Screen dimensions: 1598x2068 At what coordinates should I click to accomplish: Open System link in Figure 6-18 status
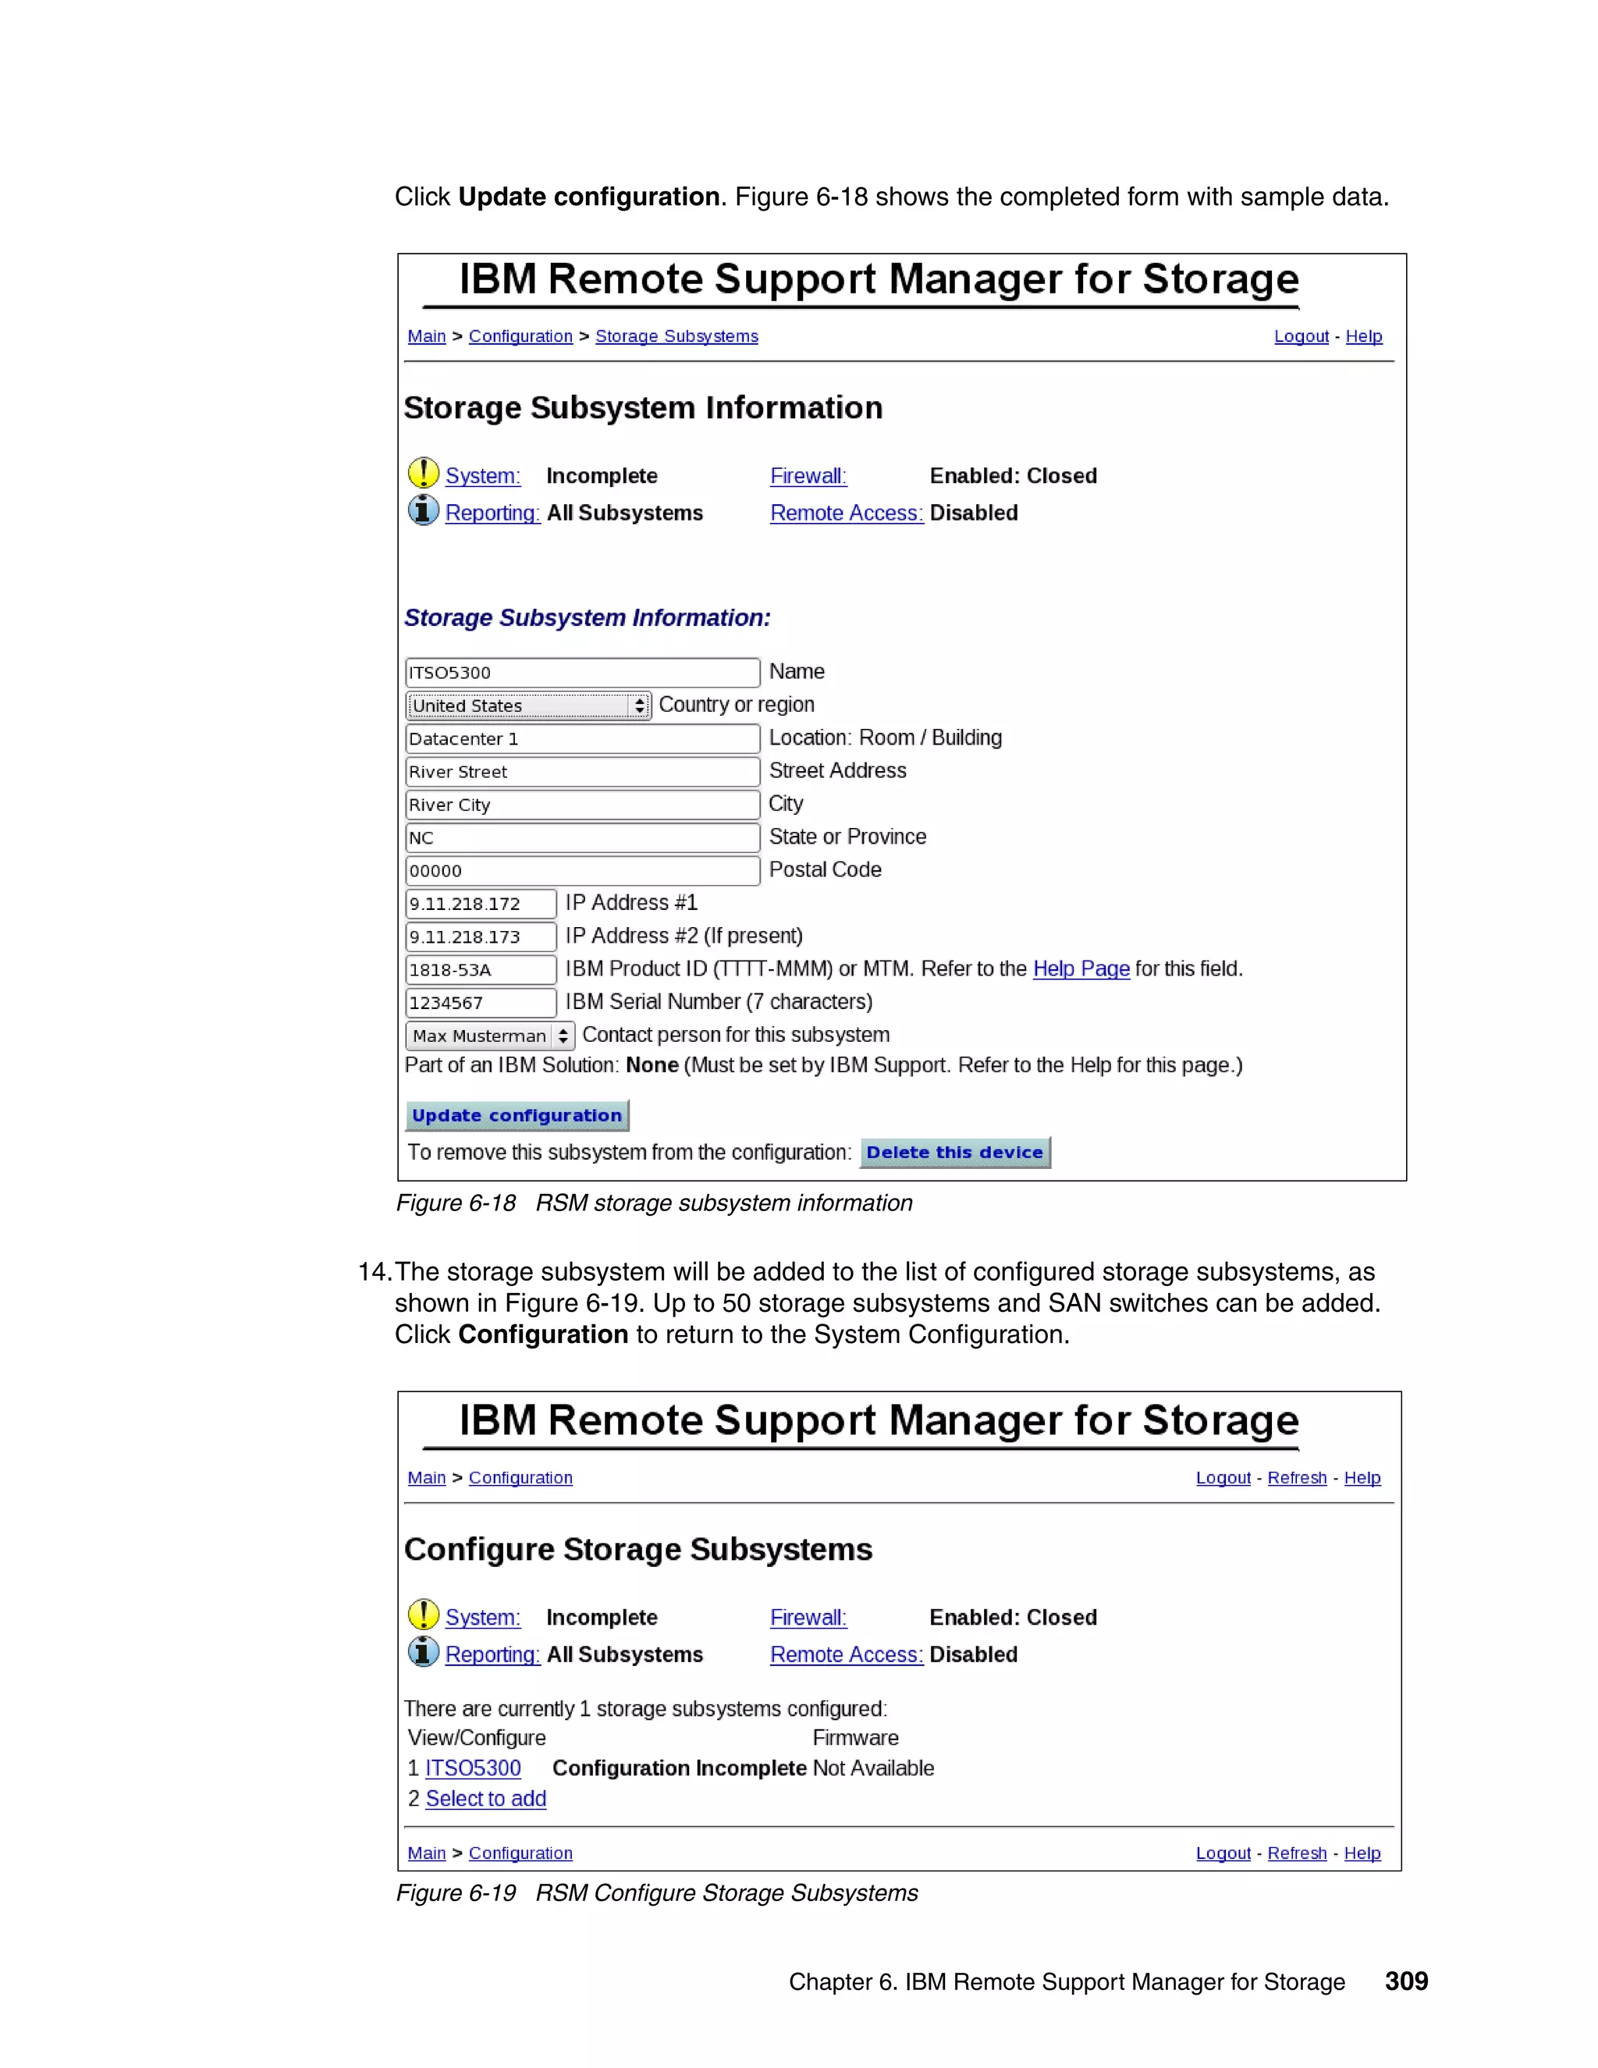pyautogui.click(x=483, y=476)
